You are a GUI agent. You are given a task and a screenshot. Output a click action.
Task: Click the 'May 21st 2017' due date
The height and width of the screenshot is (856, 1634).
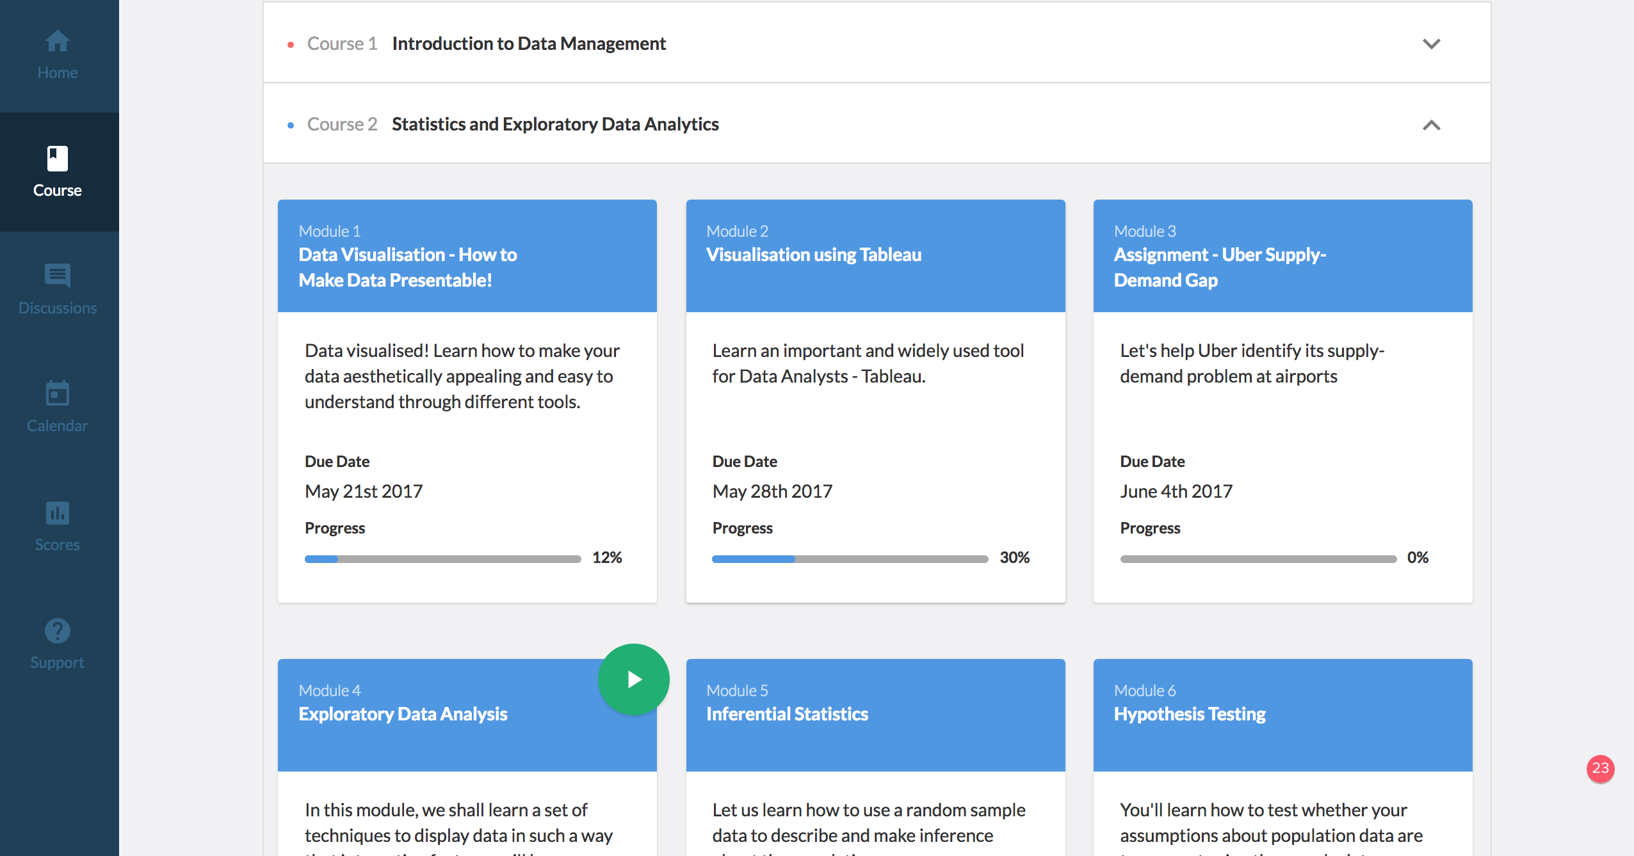pyautogui.click(x=364, y=491)
